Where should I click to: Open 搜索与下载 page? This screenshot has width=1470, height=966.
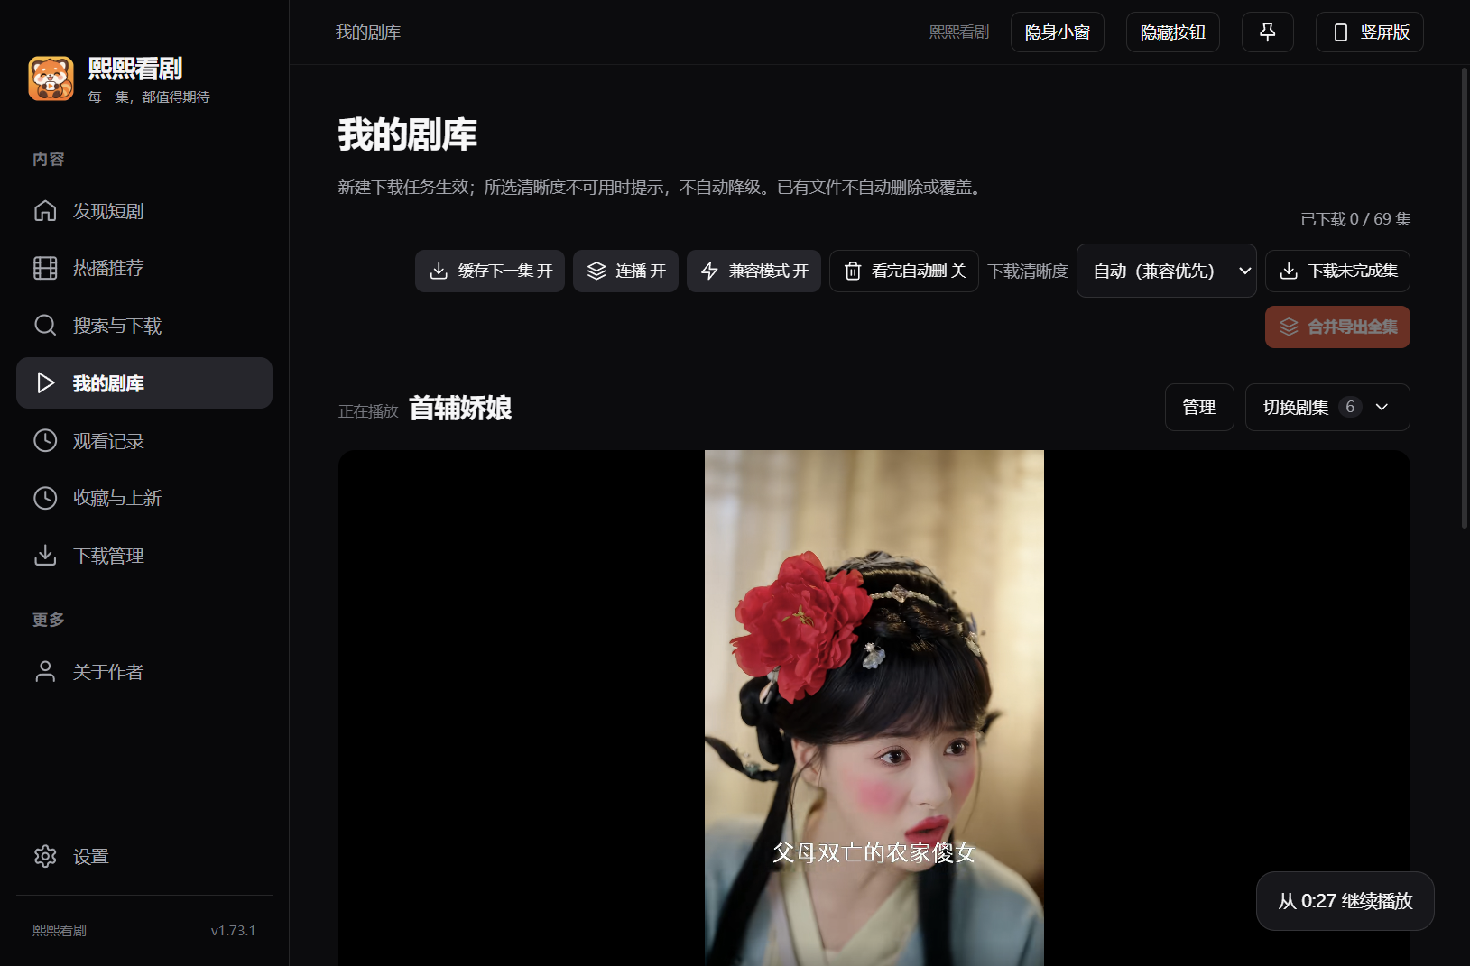coord(144,326)
